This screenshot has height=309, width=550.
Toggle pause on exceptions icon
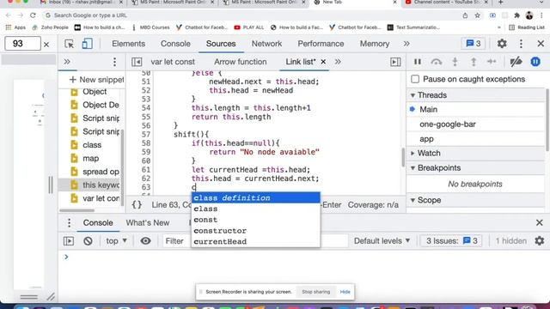(535, 62)
